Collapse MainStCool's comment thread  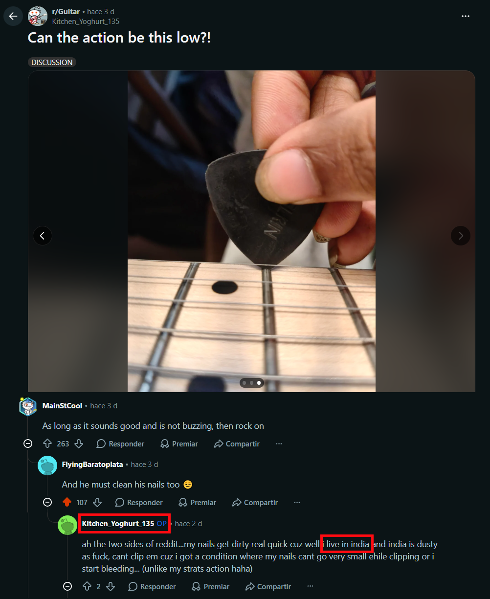[x=28, y=444]
